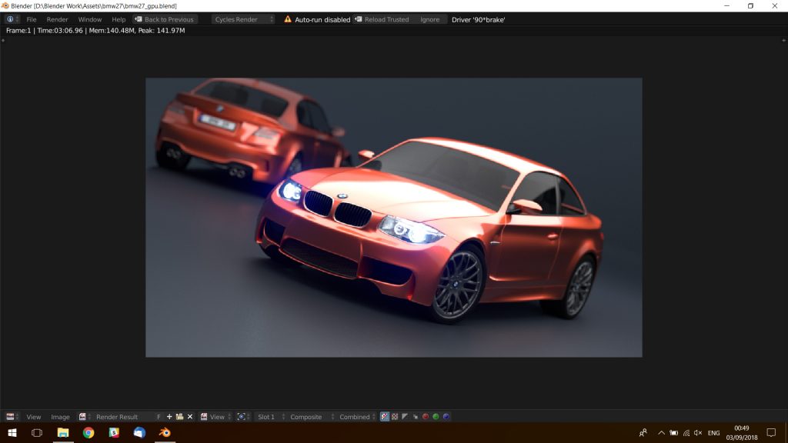Open the editor mode View dropdown
The height and width of the screenshot is (443, 788).
(215, 416)
